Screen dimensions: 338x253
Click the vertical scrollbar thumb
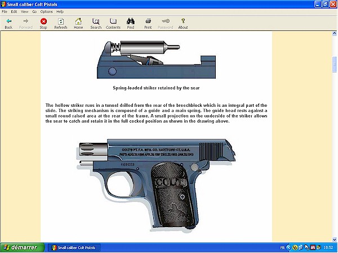pyautogui.click(x=334, y=64)
